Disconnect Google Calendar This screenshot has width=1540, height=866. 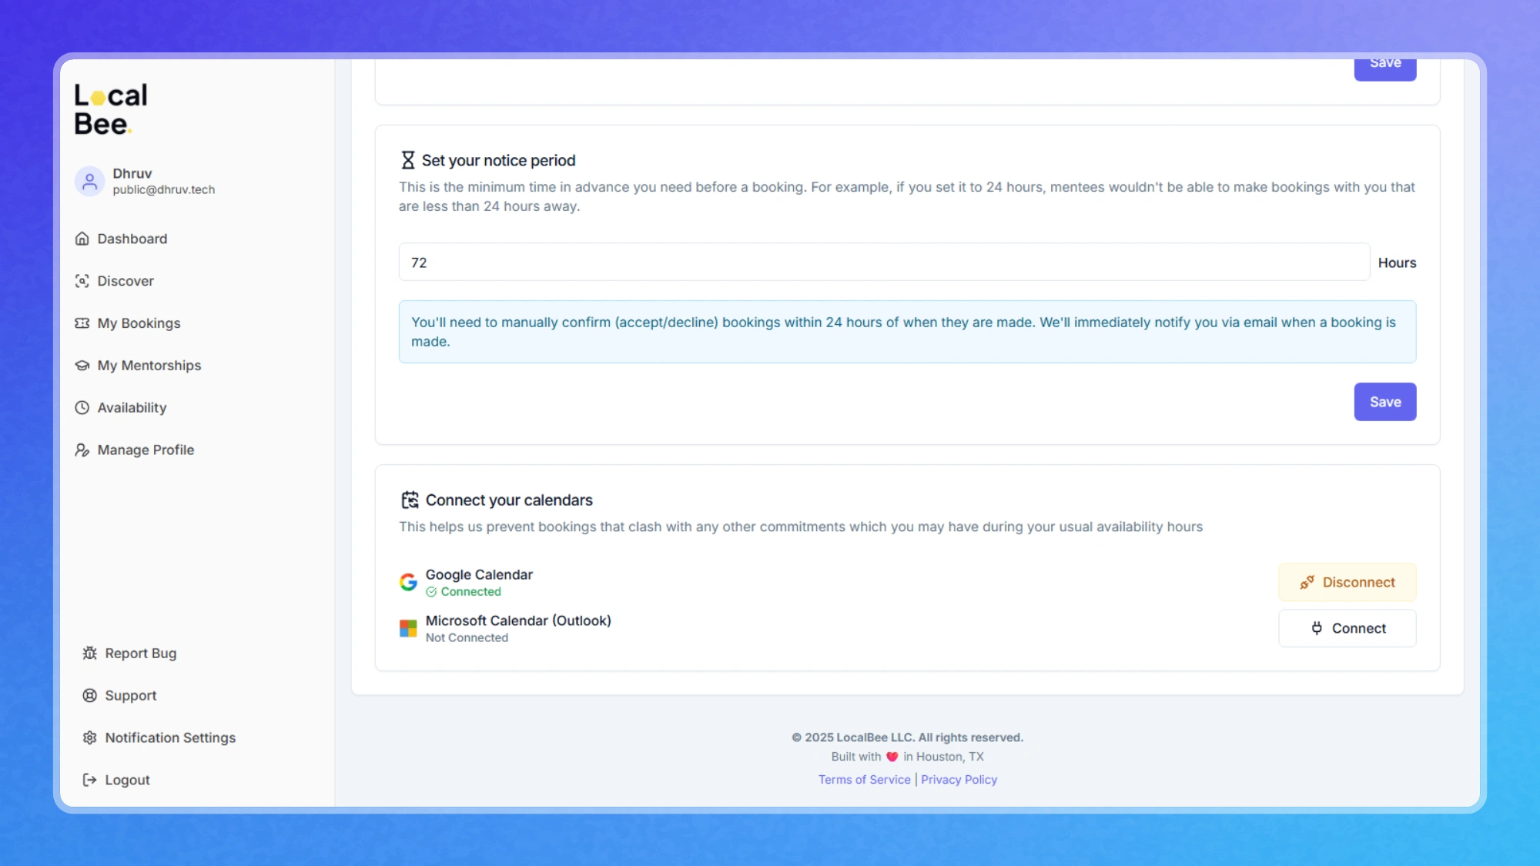(x=1347, y=583)
